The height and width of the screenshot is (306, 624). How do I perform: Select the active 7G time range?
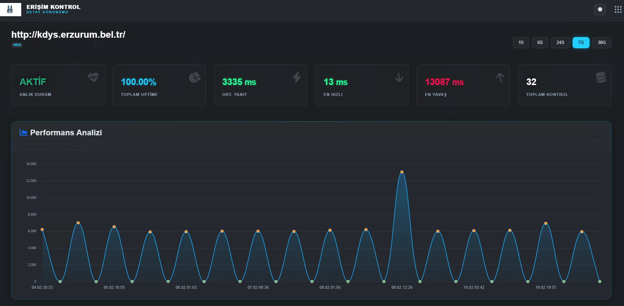pos(581,43)
